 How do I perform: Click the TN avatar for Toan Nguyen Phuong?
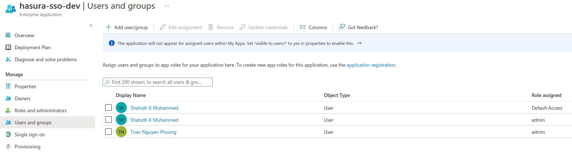(121, 132)
